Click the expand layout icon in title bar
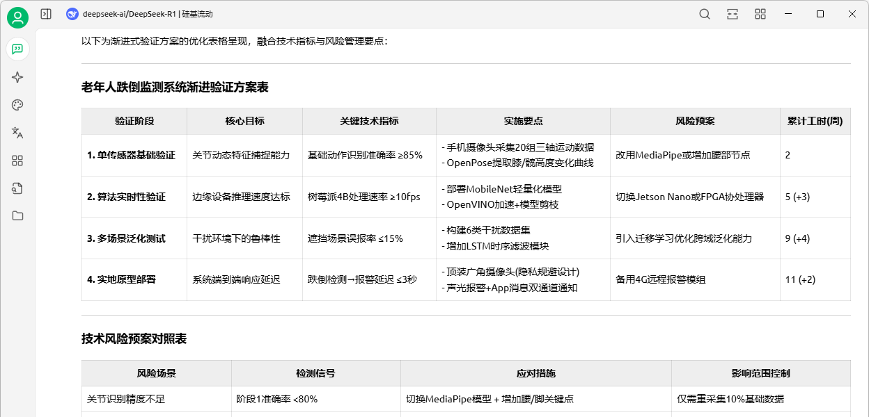 click(x=733, y=14)
